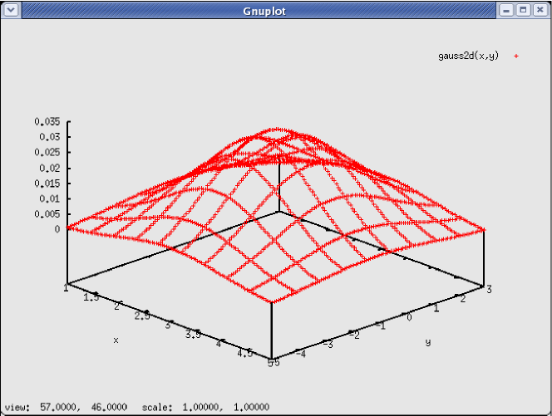Click the 0.03 z-axis tick label
The image size is (552, 416).
point(50,137)
